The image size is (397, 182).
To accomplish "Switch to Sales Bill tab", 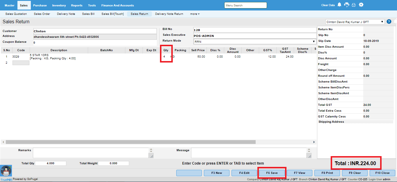I will click(x=88, y=14).
